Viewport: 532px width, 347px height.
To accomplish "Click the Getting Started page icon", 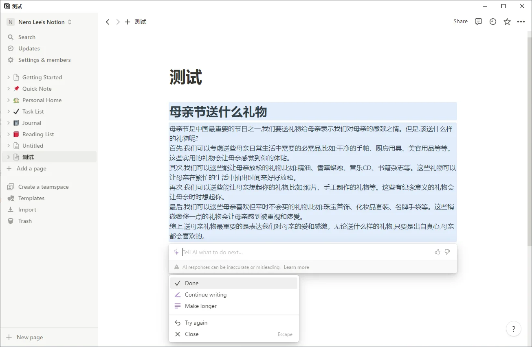I will [x=16, y=77].
